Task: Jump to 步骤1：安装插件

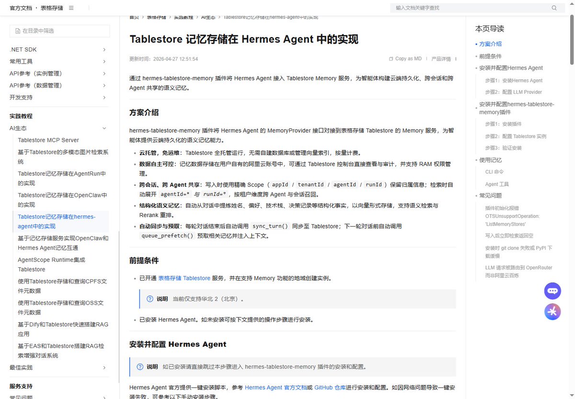Action: pos(503,124)
